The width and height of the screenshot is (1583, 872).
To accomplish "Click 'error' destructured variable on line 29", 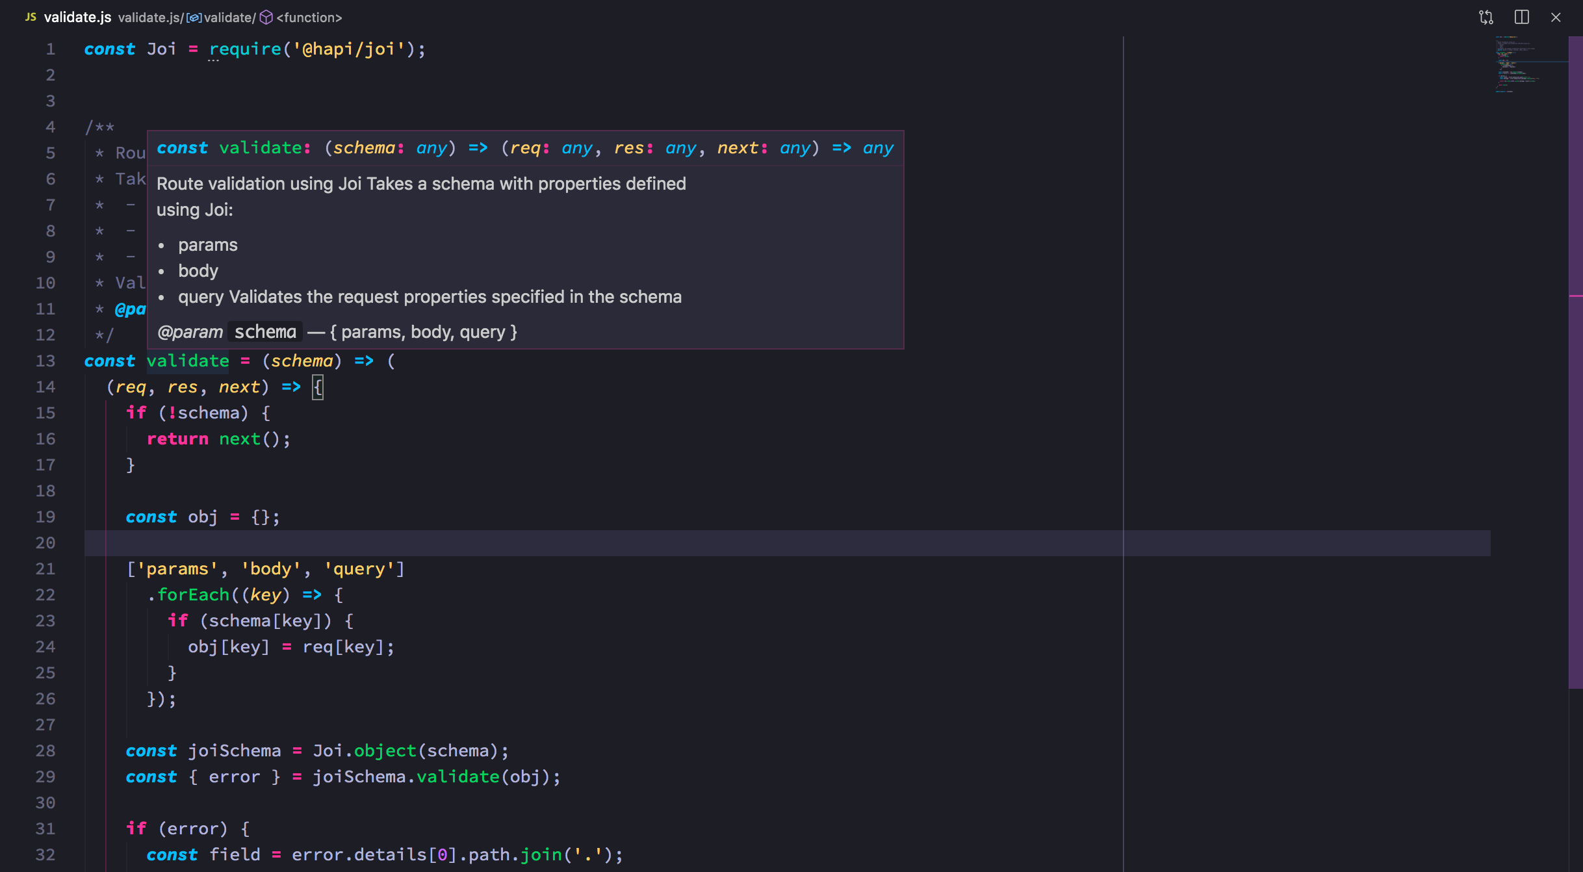I will tap(235, 777).
